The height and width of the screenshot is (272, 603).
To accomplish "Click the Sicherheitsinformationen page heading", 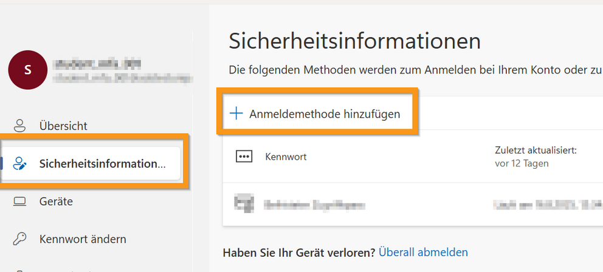I will tap(354, 41).
